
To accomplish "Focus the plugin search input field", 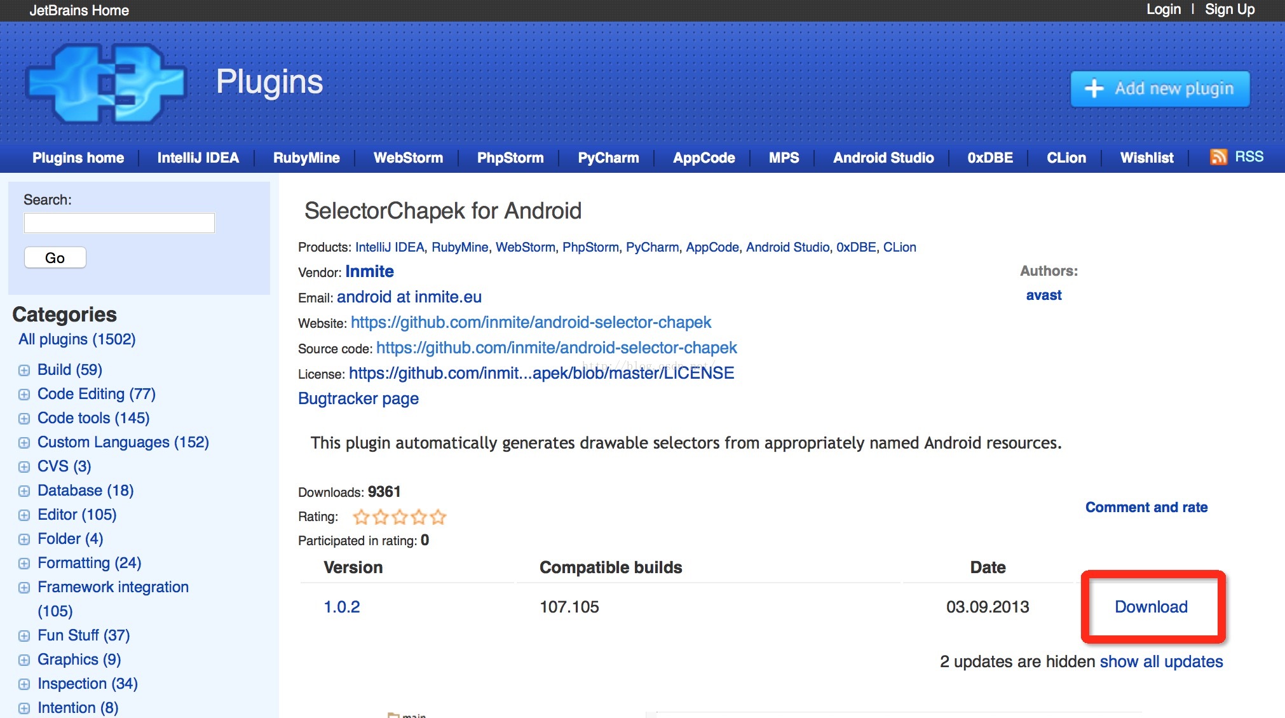I will click(119, 223).
